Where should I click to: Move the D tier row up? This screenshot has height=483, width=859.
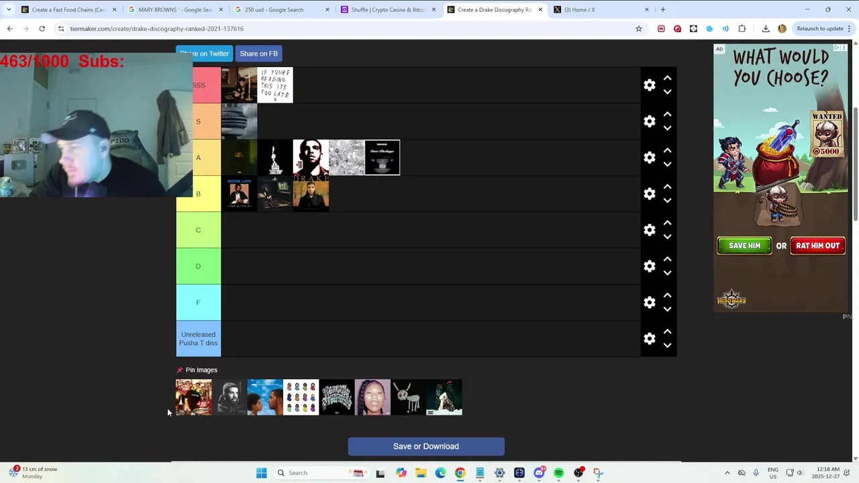point(667,259)
